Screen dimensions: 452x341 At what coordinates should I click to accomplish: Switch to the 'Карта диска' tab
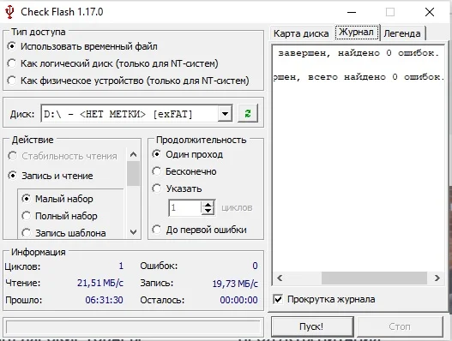pyautogui.click(x=301, y=33)
